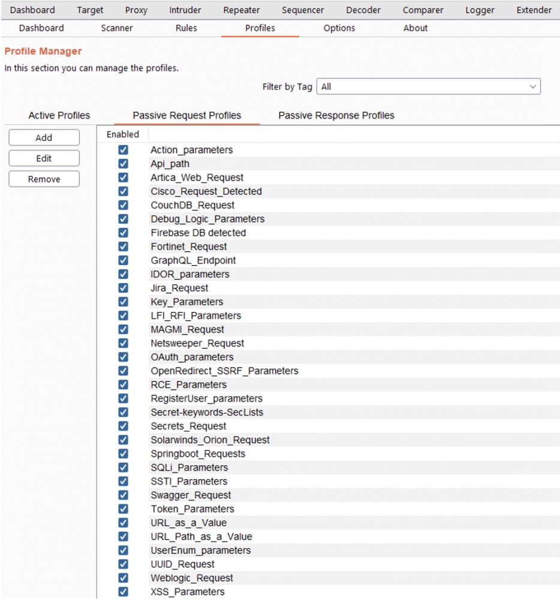Click the Edit profile button
560x614 pixels.
44,158
